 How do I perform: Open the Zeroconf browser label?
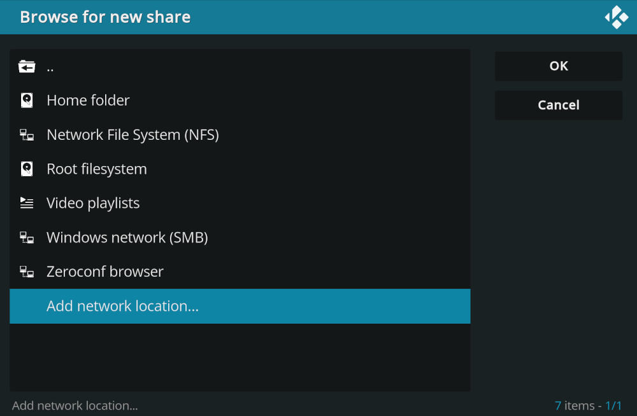(105, 272)
